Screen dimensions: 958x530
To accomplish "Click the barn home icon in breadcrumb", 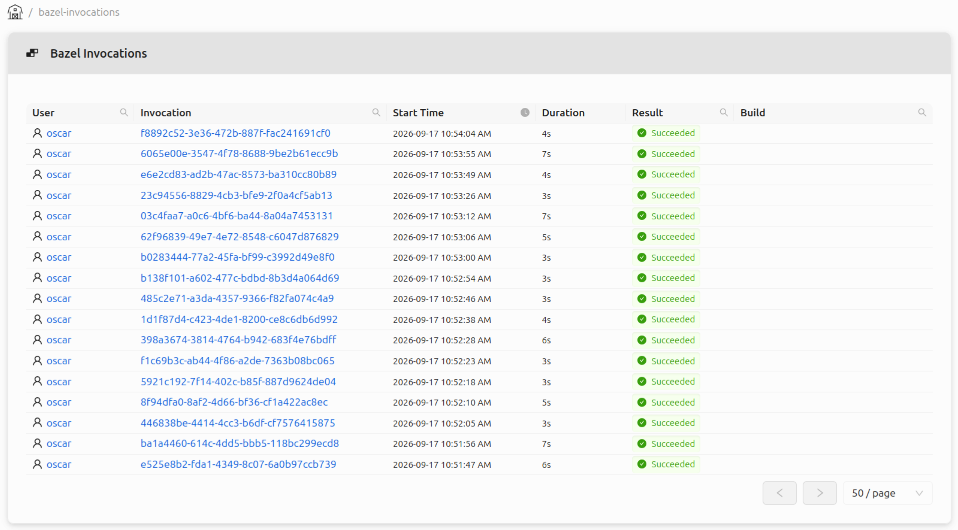I will 15,12.
